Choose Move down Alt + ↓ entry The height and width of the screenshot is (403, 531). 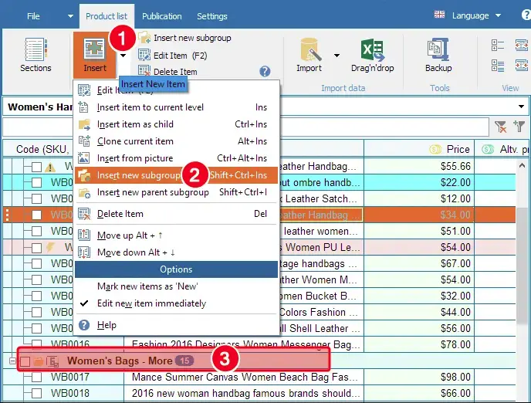coord(176,252)
